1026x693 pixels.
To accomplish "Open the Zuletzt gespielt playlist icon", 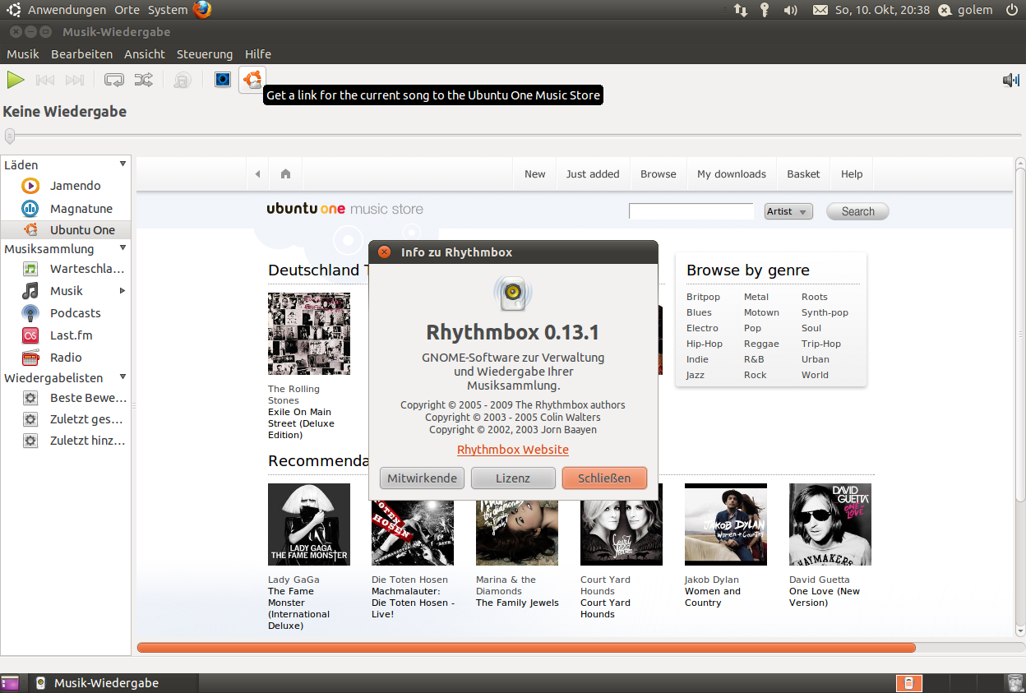I will 30,419.
